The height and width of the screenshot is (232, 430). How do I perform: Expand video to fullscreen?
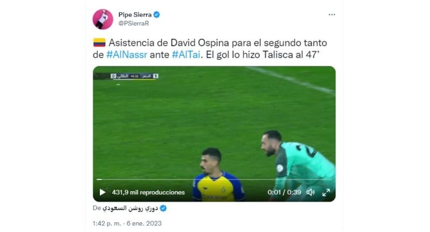tap(326, 192)
